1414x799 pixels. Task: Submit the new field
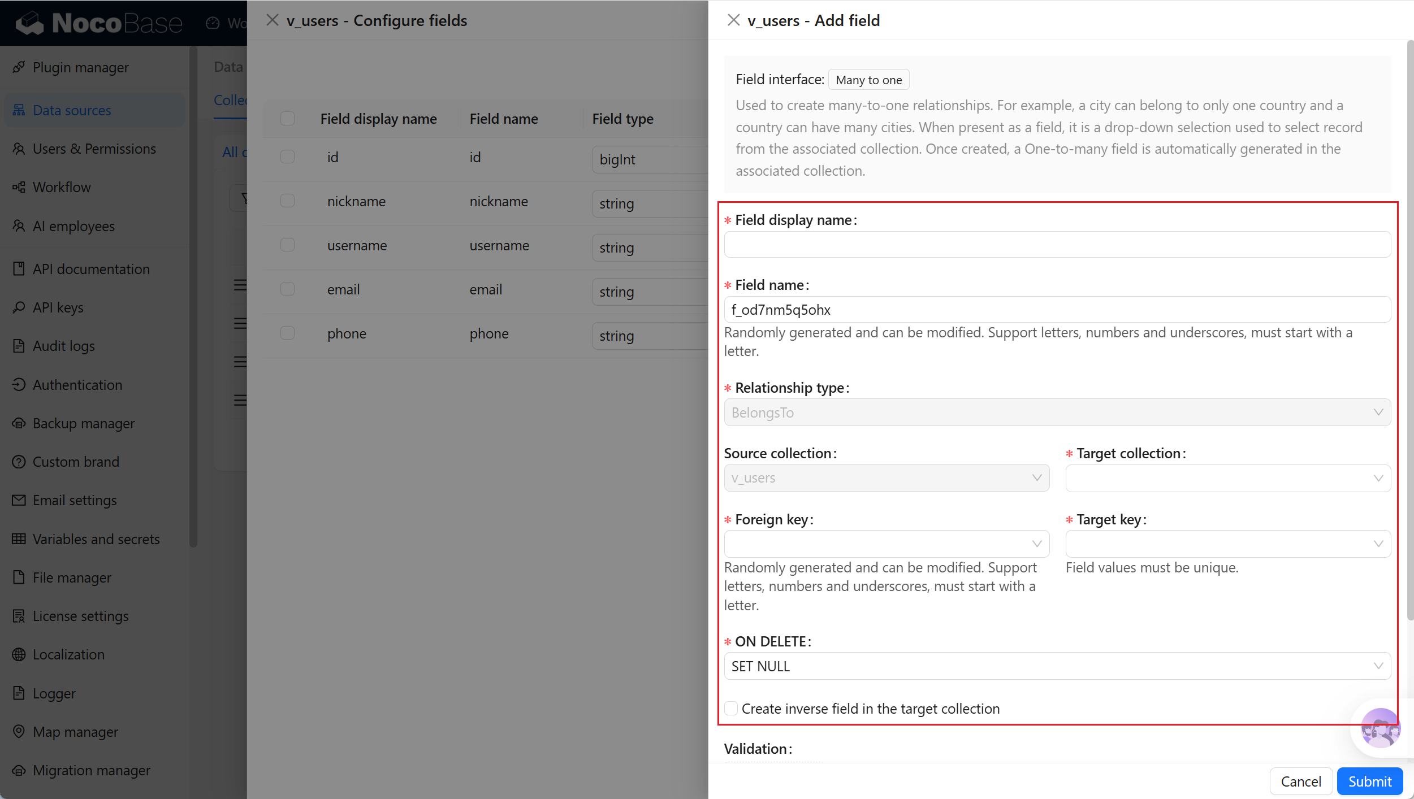1370,781
